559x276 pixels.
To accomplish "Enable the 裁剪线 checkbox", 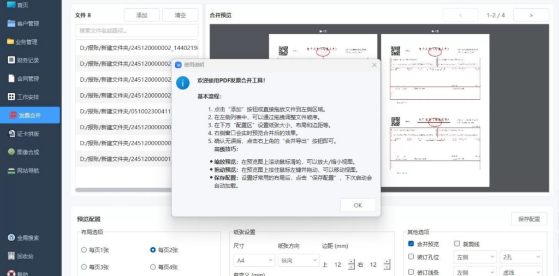I will pyautogui.click(x=457, y=244).
